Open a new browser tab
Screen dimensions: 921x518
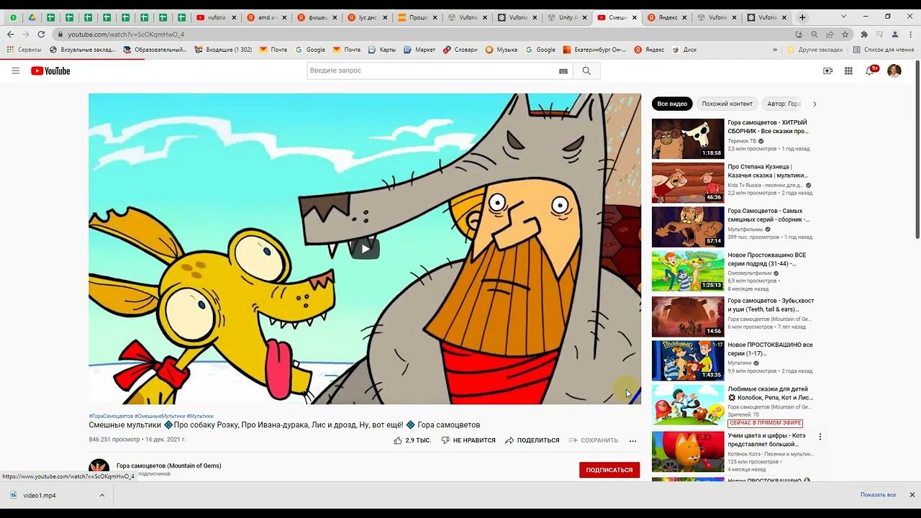pos(802,17)
